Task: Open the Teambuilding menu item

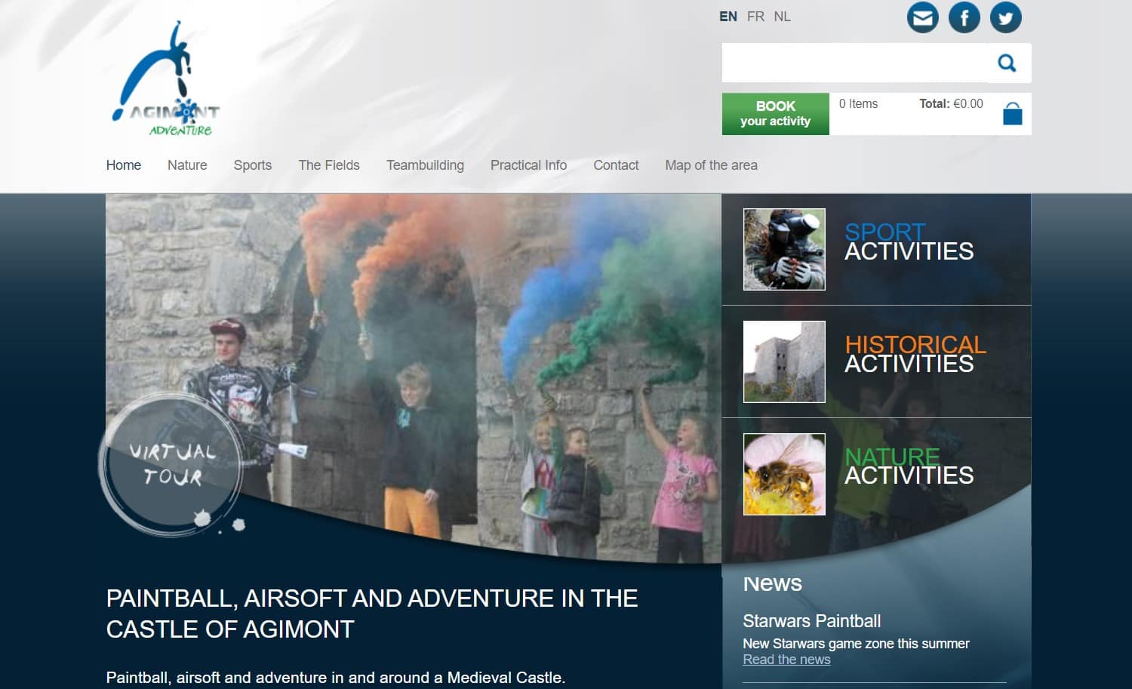Action: tap(425, 165)
